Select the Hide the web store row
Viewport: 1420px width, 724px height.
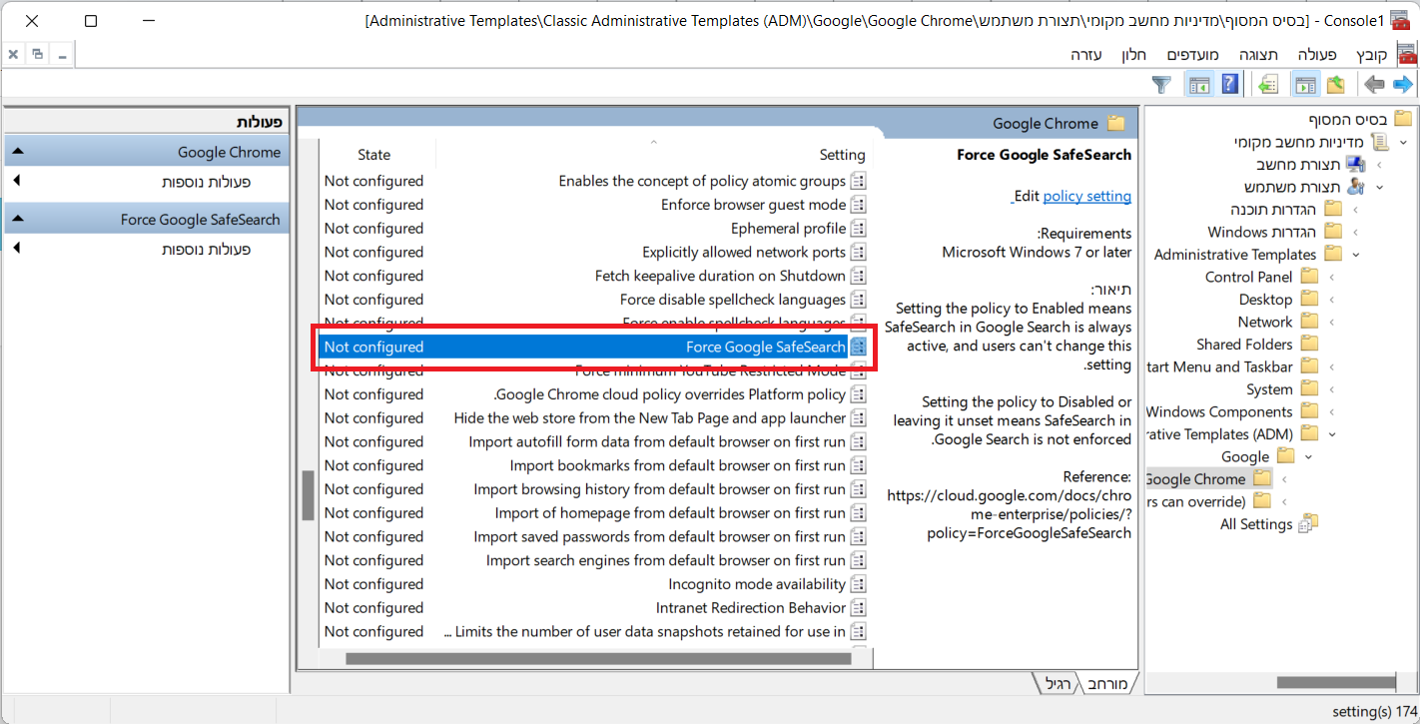(593, 418)
